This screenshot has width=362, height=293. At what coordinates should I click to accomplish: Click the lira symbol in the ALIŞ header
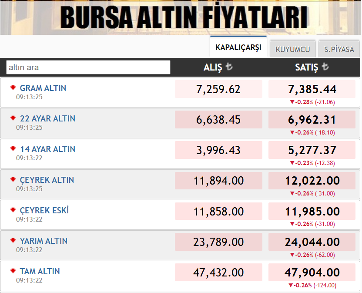(230, 67)
